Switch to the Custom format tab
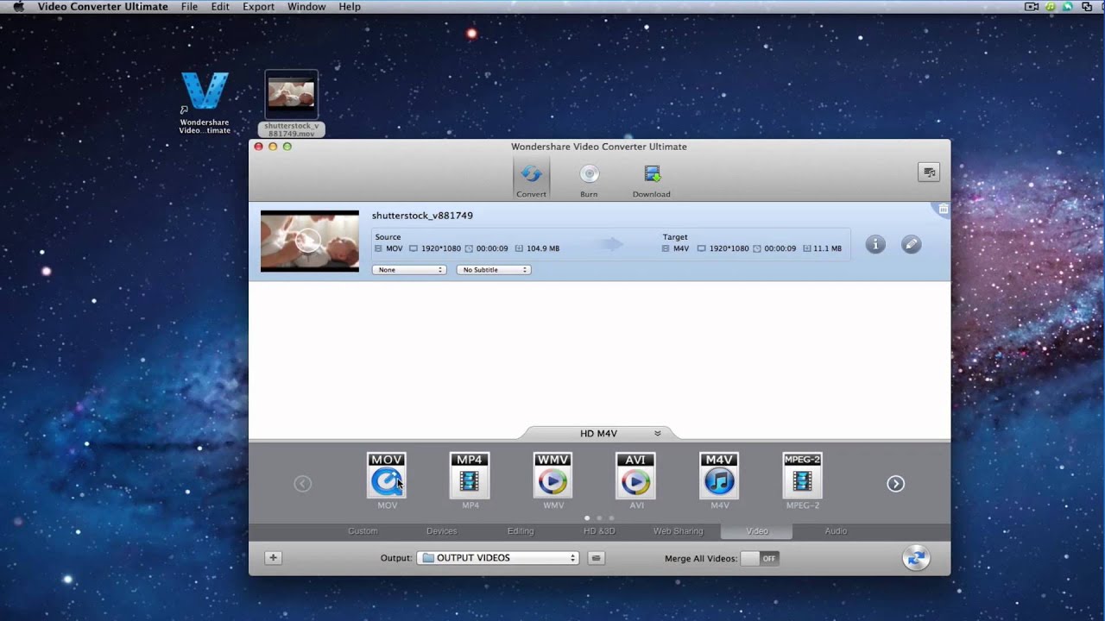 [x=363, y=531]
